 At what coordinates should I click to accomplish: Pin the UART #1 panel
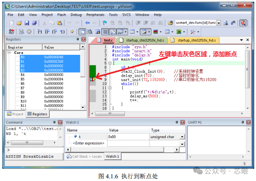(243, 122)
